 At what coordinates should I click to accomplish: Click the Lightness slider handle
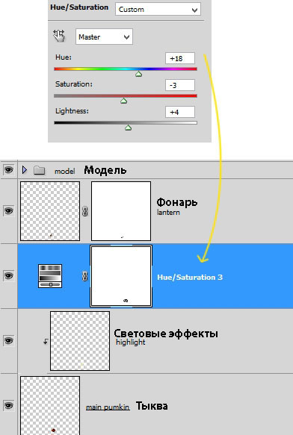[128, 128]
